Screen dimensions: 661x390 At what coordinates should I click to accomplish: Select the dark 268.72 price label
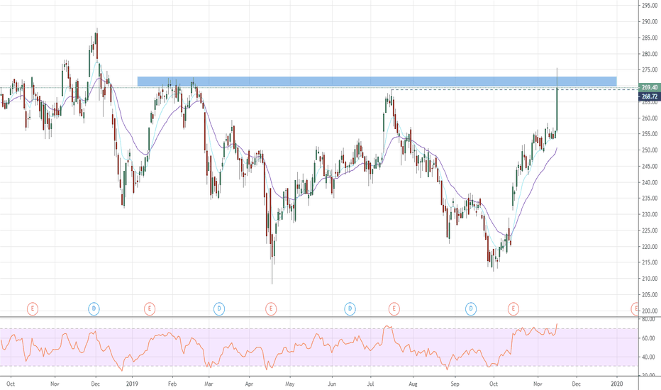[649, 96]
